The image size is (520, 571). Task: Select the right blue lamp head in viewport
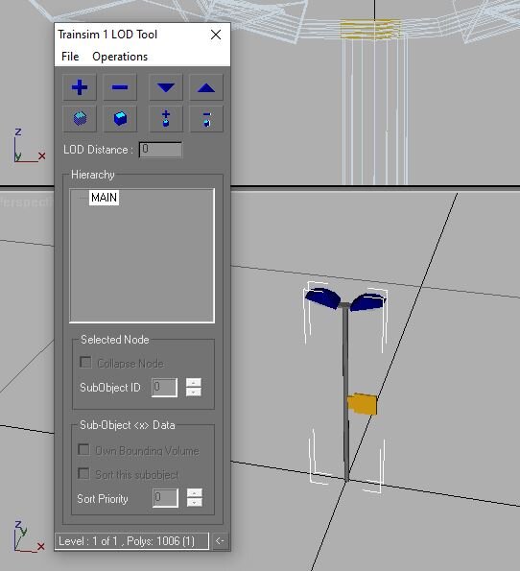coord(367,302)
